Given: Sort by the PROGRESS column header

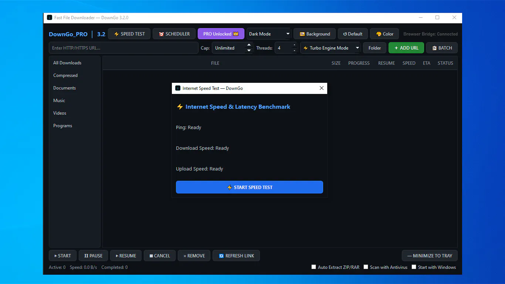Looking at the screenshot, I should point(359,63).
